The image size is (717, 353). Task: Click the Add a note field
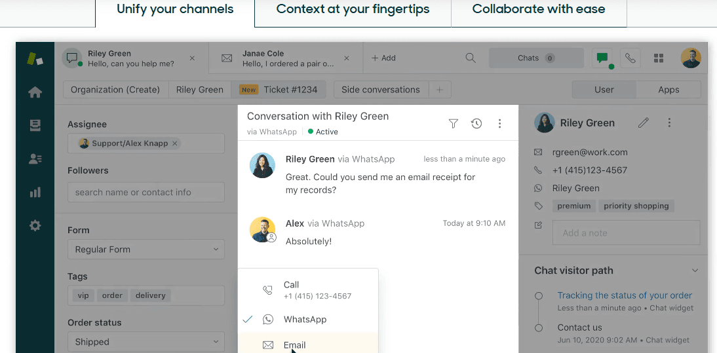[626, 233]
